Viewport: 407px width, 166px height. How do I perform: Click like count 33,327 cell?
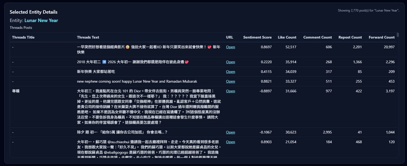coord(291,81)
